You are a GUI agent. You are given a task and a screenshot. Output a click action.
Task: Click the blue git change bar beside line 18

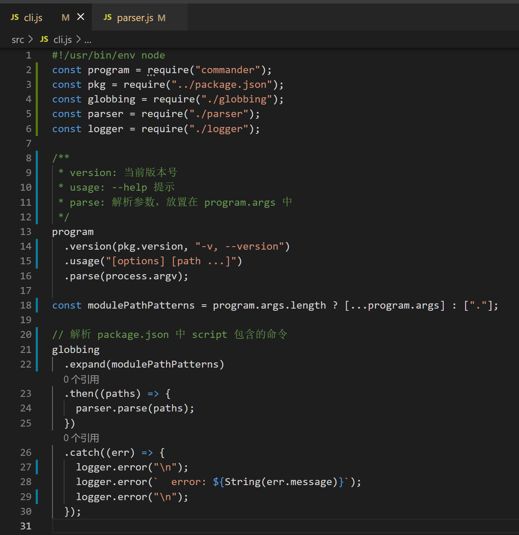[37, 305]
